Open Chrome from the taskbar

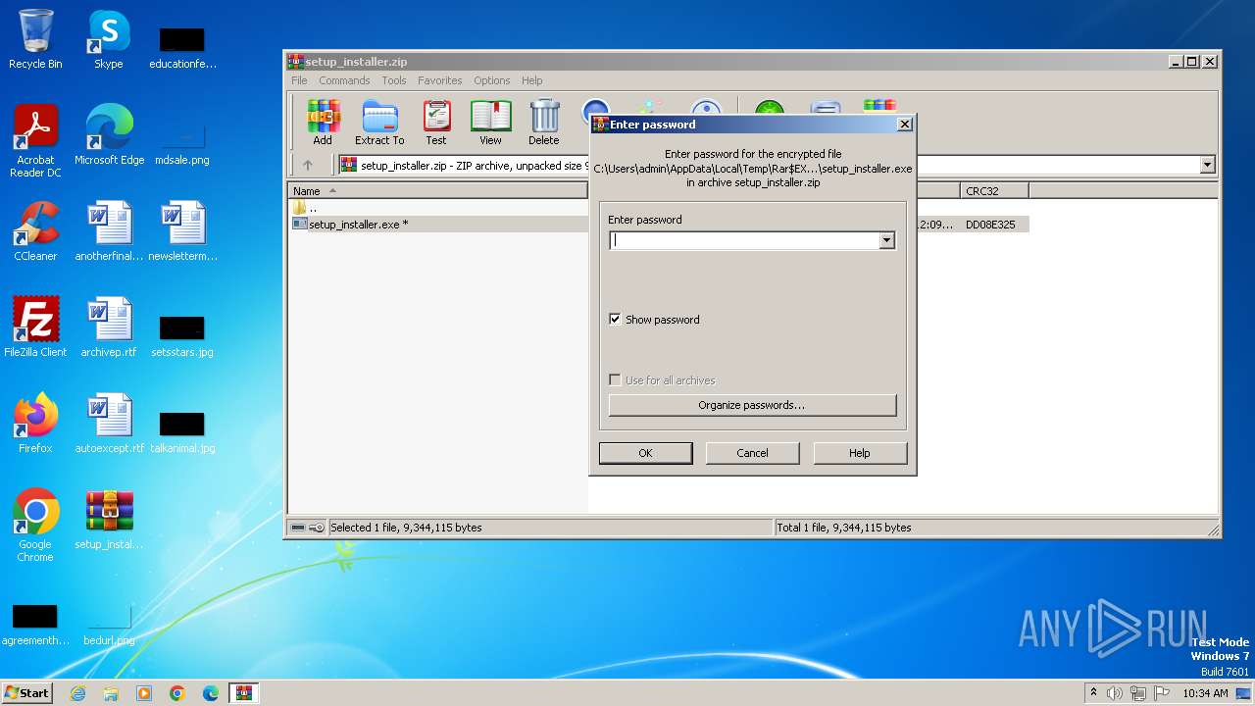click(x=177, y=693)
